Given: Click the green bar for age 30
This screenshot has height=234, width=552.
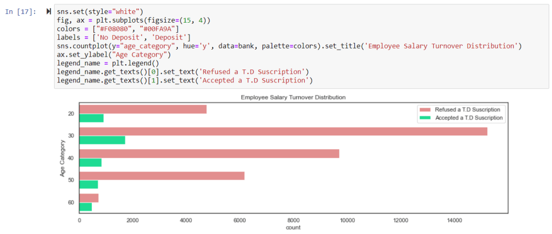Looking at the screenshot, I should pyautogui.click(x=102, y=140).
